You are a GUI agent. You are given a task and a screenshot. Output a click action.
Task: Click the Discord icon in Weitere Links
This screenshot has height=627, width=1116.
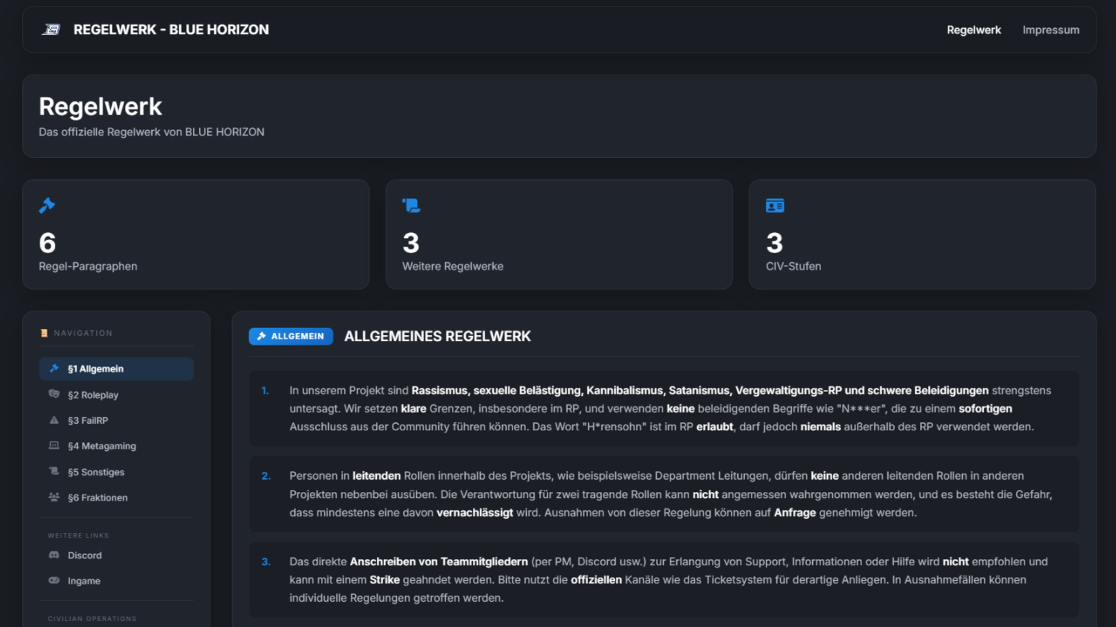coord(54,555)
